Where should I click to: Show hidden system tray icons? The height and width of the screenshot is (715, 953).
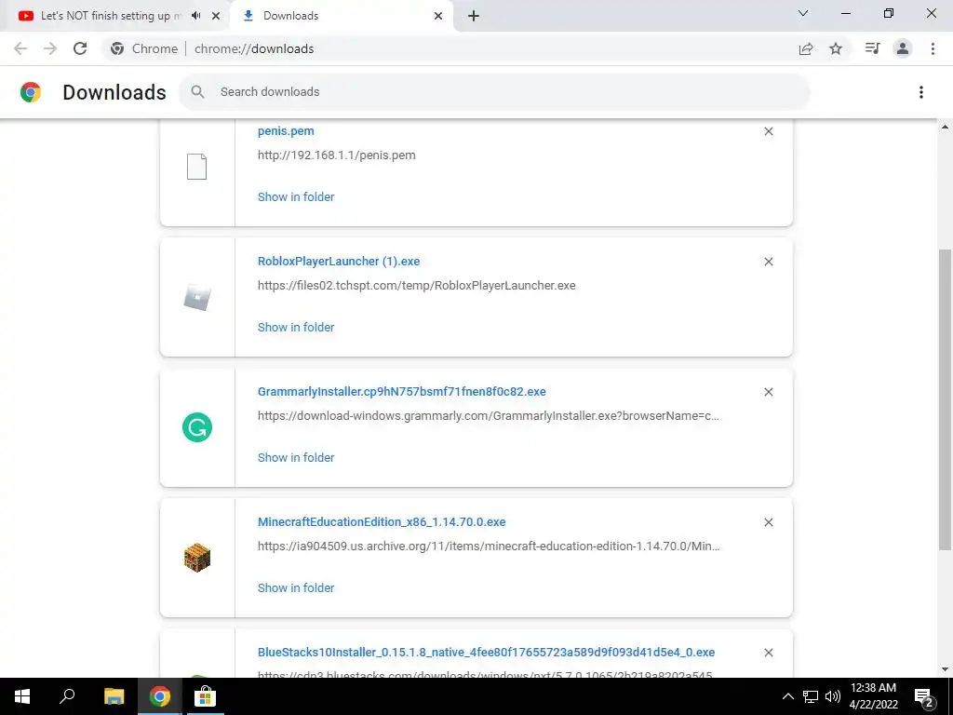coord(787,696)
